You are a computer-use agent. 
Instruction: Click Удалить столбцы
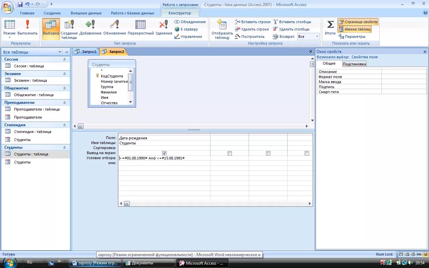tap(291, 29)
